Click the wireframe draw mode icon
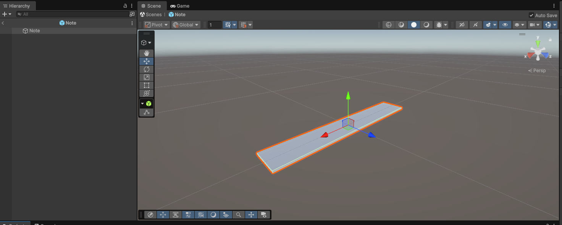 pos(389,25)
